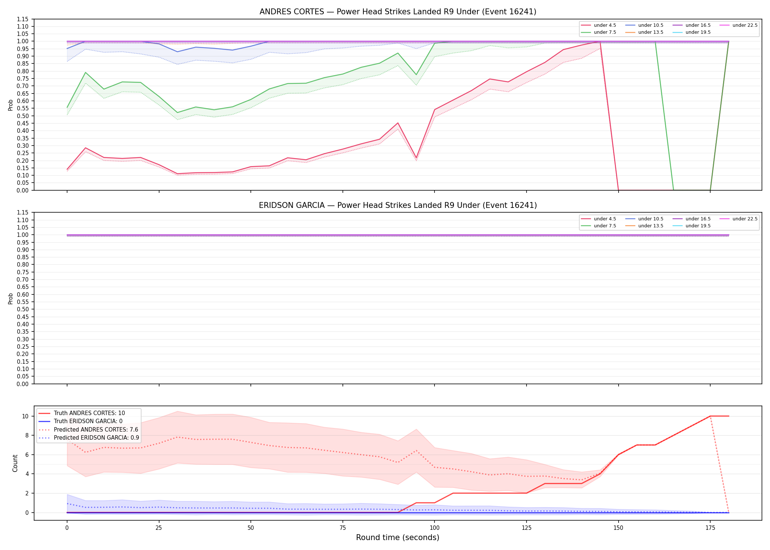The image size is (770, 550).
Task: Click x-axis tick label 25
Action: coord(159,528)
